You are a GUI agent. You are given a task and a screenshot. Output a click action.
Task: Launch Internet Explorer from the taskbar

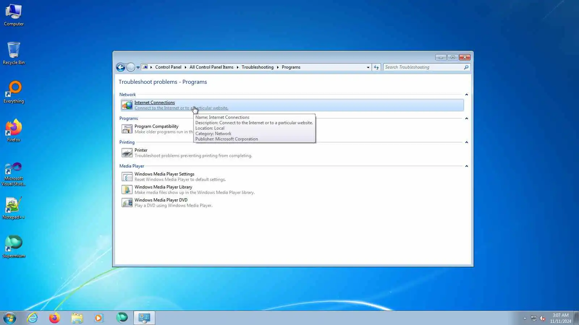coord(33,318)
